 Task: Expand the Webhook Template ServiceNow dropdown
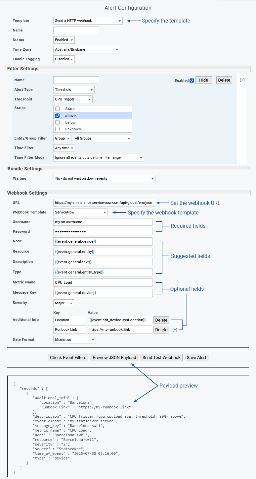click(x=80, y=212)
